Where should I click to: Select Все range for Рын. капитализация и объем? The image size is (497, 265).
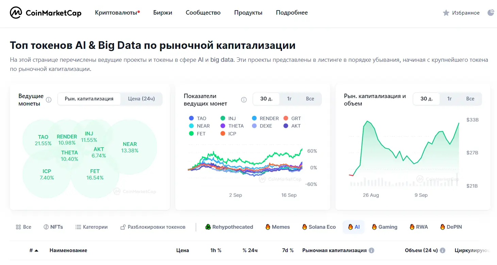tap(470, 99)
